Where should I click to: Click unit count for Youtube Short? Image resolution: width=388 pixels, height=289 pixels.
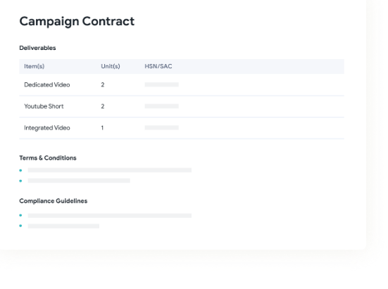coord(103,106)
